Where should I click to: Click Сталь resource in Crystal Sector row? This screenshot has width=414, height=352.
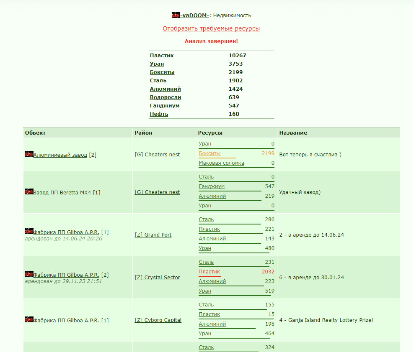click(x=206, y=262)
